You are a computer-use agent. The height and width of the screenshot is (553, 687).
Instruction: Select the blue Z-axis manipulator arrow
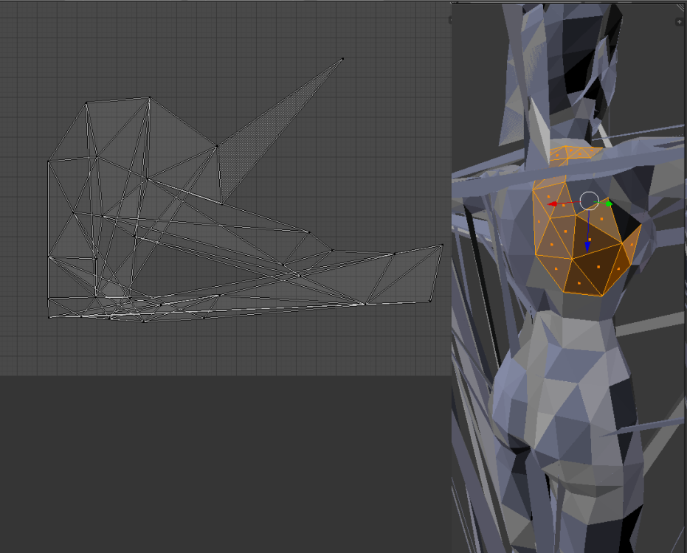(x=587, y=246)
